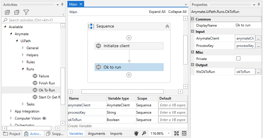The height and width of the screenshot is (138, 263).
Task: Expand the Helpers activities node
Action: point(23,55)
